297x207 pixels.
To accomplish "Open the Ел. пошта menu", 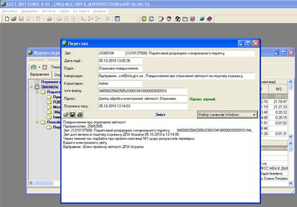I will coord(81,11).
